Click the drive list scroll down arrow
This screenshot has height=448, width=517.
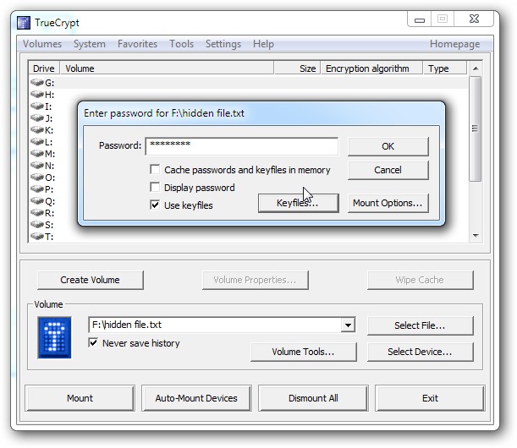point(476,235)
